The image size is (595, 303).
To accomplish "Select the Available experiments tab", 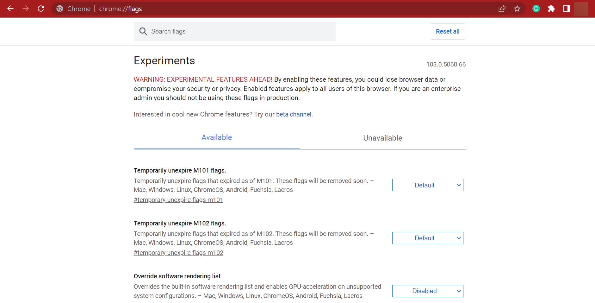I will point(216,137).
